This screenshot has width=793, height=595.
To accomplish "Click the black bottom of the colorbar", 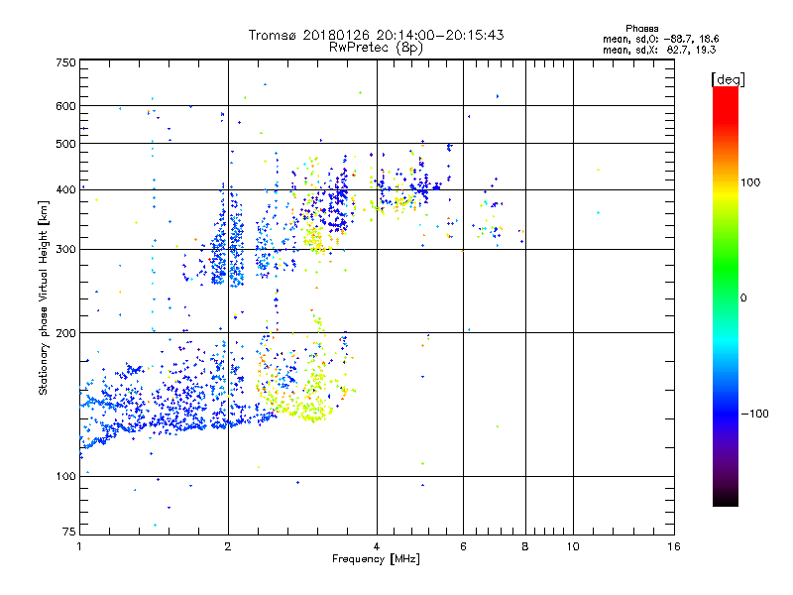I will coord(726,499).
